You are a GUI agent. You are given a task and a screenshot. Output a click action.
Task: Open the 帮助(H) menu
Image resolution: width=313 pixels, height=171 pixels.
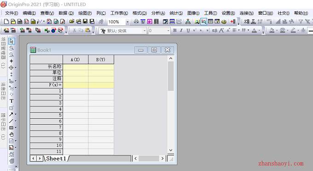pos(301,13)
